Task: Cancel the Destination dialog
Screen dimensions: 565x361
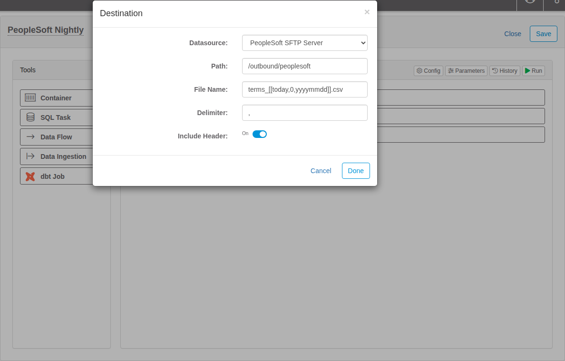Action: [321, 171]
